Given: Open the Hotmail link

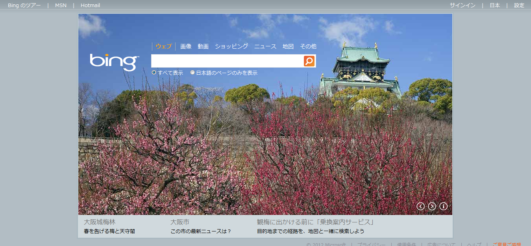Looking at the screenshot, I should coord(90,6).
